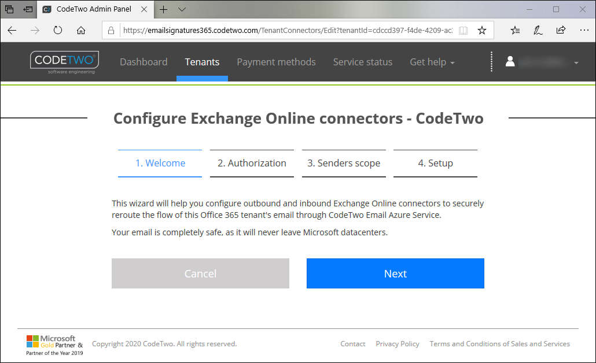Refresh the current page

(57, 30)
